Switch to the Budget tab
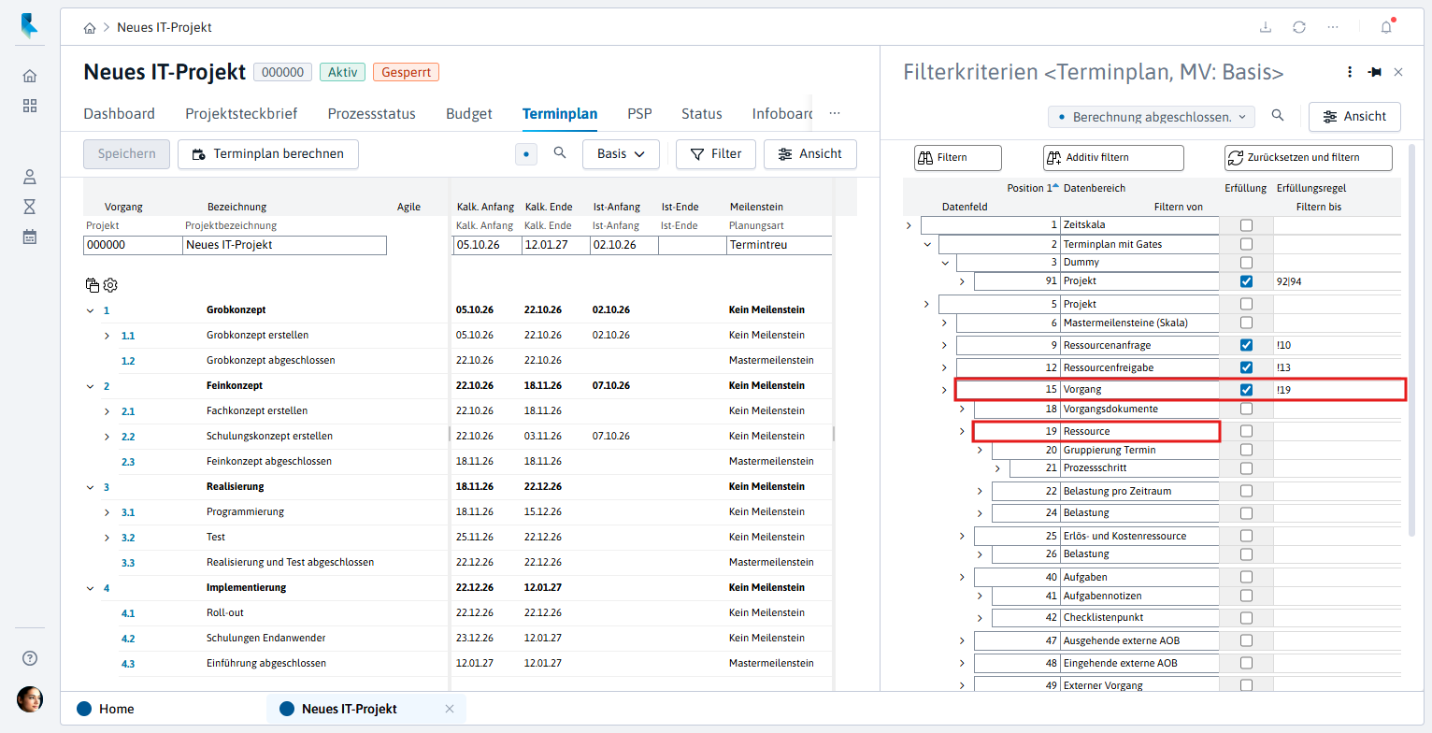Screen dimensions: 1432x733 tap(469, 113)
